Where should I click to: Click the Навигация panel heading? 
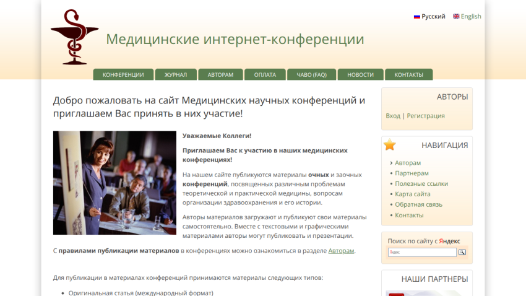tap(444, 146)
